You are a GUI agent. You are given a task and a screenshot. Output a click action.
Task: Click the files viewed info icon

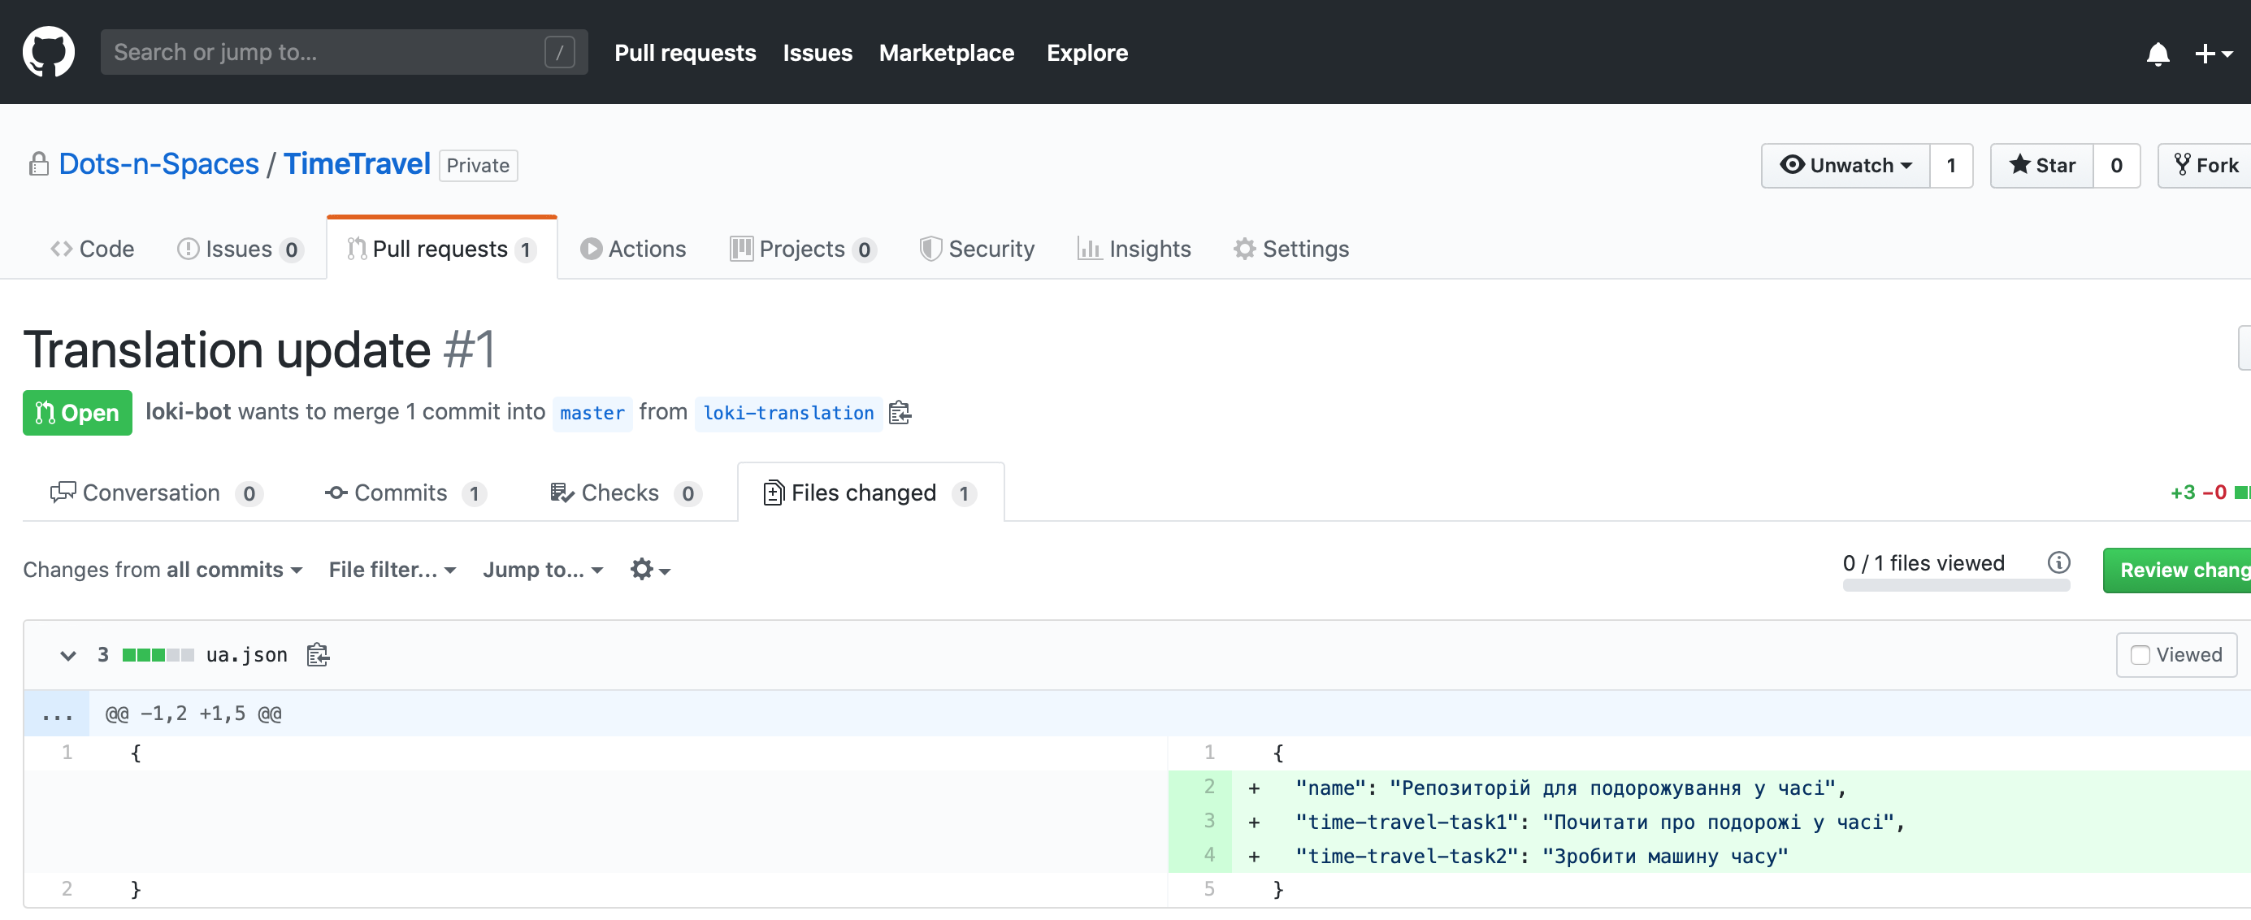(2058, 563)
